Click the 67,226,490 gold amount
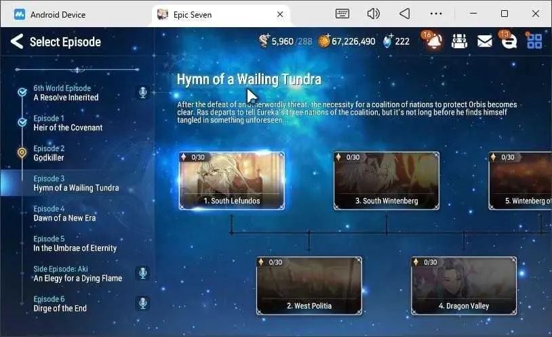 (x=353, y=41)
